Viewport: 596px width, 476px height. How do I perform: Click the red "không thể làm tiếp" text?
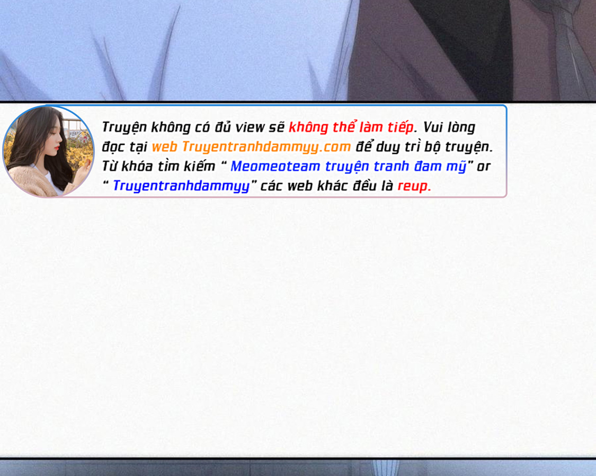350,127
